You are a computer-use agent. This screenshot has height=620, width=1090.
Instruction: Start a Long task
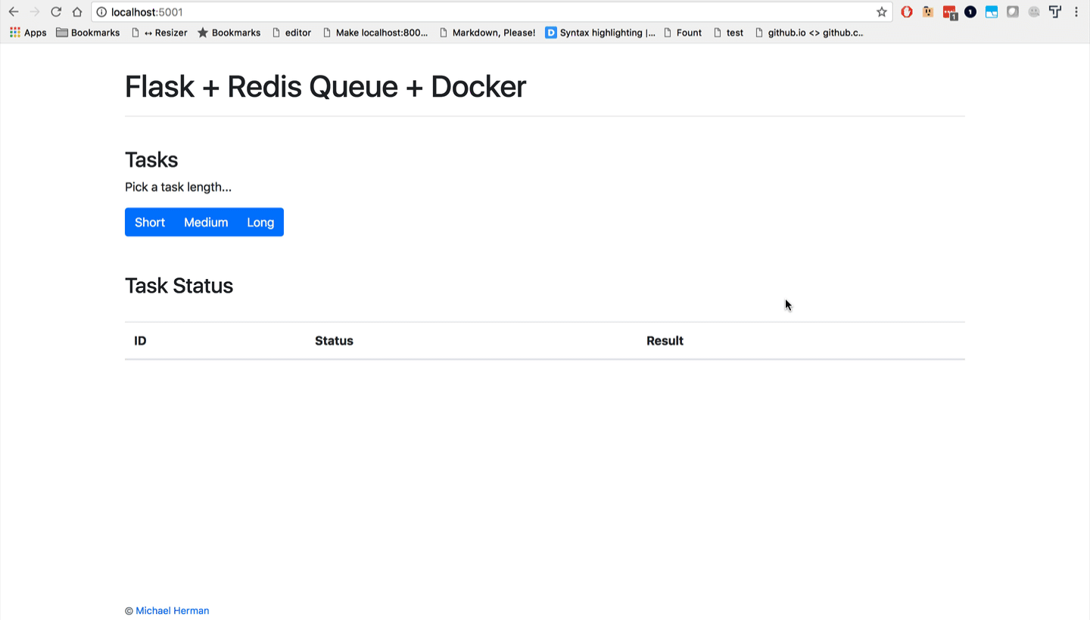tap(260, 222)
